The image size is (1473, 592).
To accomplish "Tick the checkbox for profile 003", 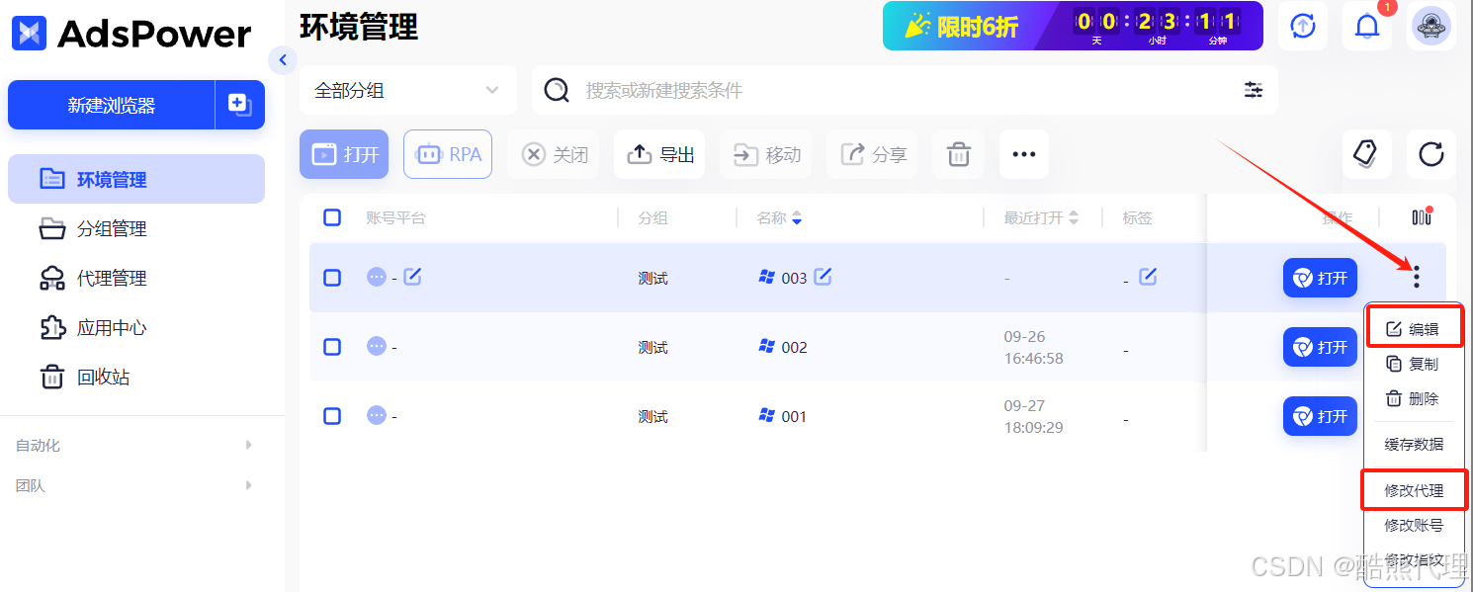I will pyautogui.click(x=332, y=278).
